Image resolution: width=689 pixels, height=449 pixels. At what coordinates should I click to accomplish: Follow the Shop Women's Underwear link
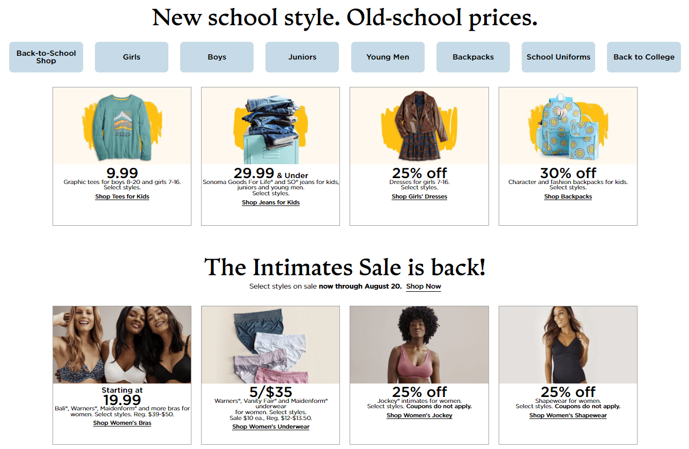[x=271, y=427]
